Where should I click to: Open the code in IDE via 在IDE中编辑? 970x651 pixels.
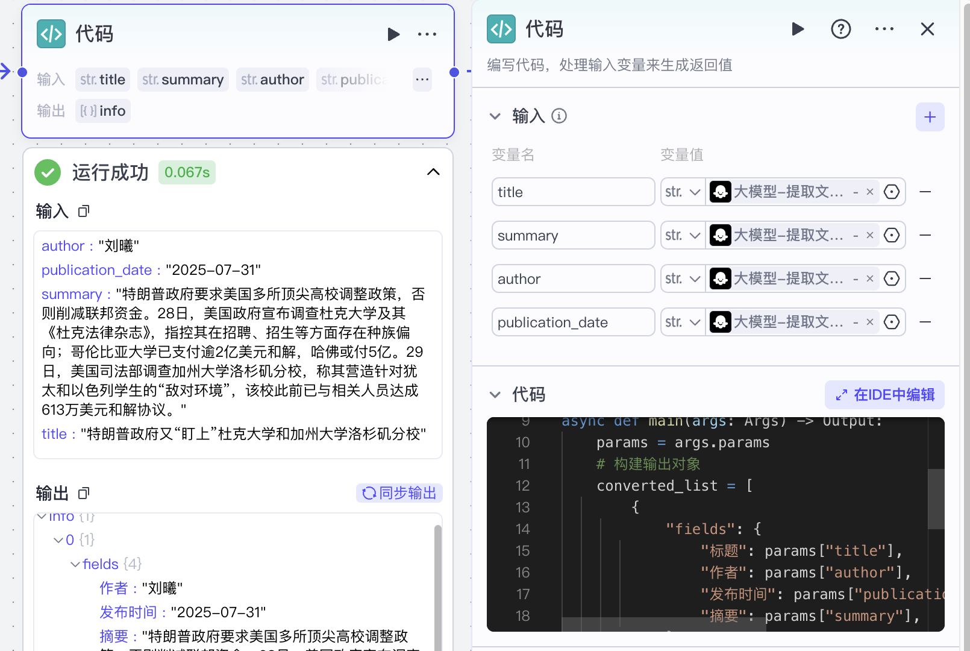click(884, 395)
